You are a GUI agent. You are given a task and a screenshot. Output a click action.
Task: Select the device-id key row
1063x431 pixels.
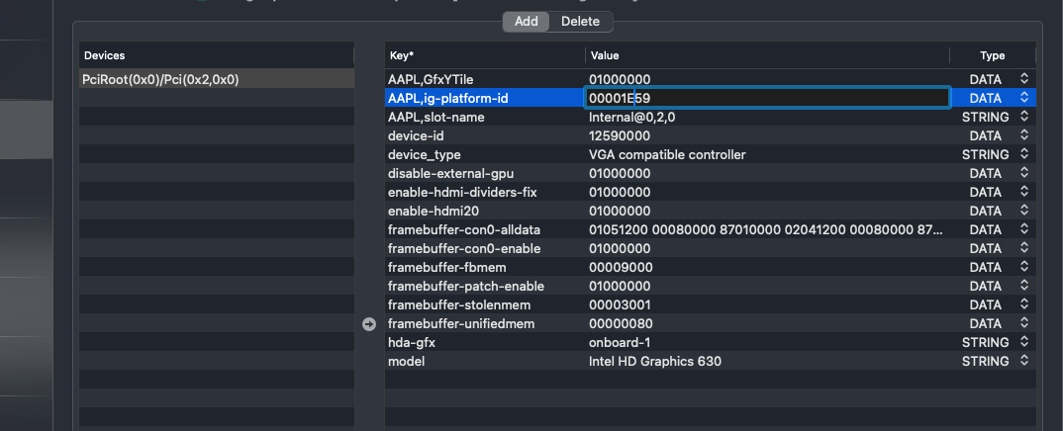(x=423, y=135)
